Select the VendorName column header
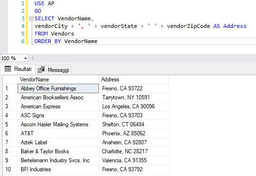Screen dimensions: 256x176 coord(58,79)
